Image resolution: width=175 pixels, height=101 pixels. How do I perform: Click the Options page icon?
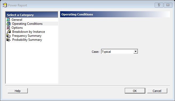click(8, 28)
